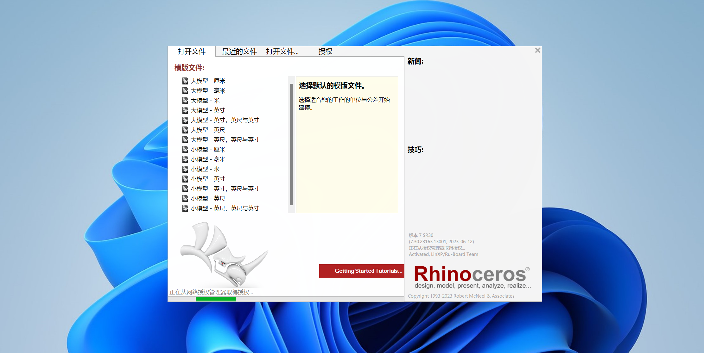Image resolution: width=704 pixels, height=353 pixels.
Task: Click the icon beside 小模型 - 厘米
Action: 185,150
